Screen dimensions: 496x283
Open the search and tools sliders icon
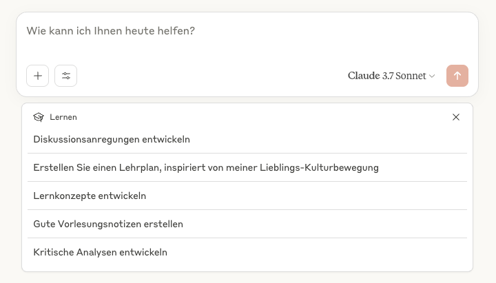(x=66, y=76)
